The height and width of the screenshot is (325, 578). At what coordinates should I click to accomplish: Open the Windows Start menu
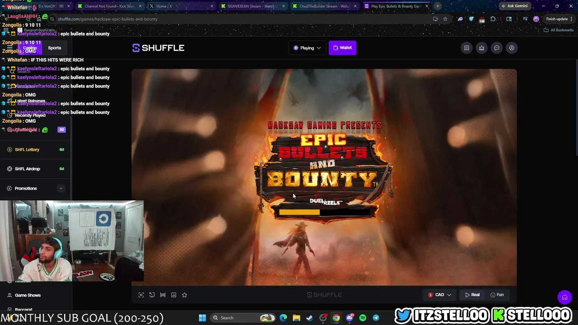[202, 318]
